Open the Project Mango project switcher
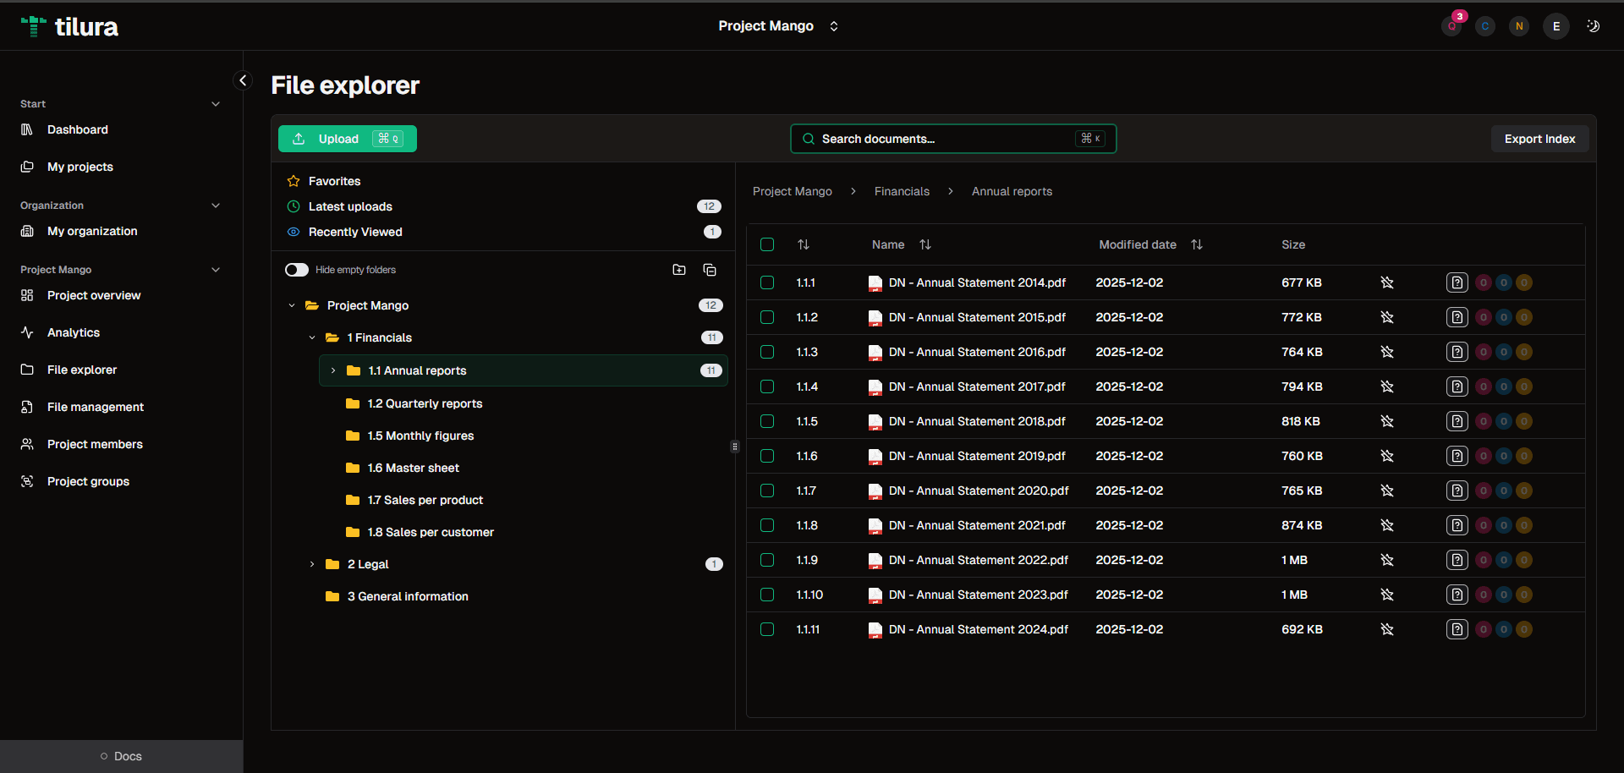Screen dimensions: 1624x773 777,26
